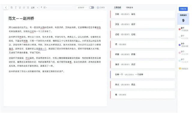Click the saved status checkmark icon

98,8
